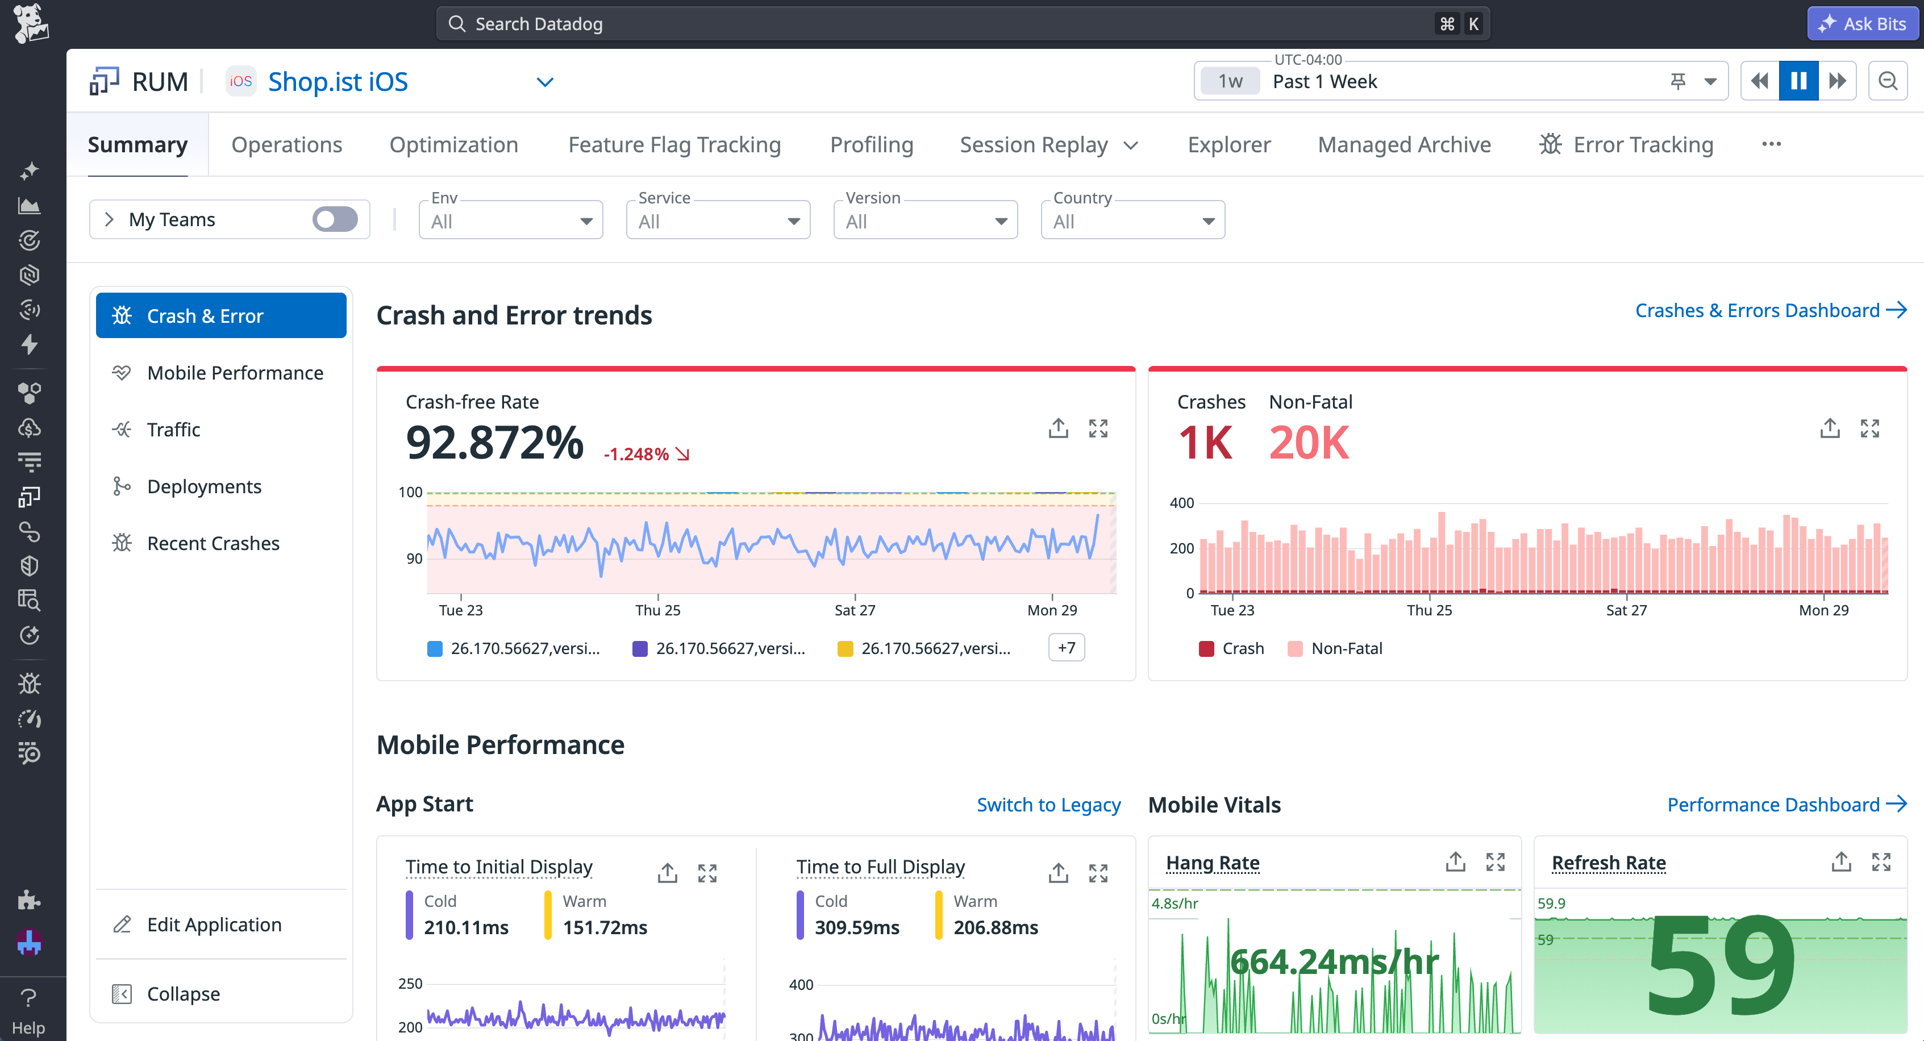1924x1041 pixels.
Task: Open the time range dropdown arrow
Action: pyautogui.click(x=1710, y=81)
